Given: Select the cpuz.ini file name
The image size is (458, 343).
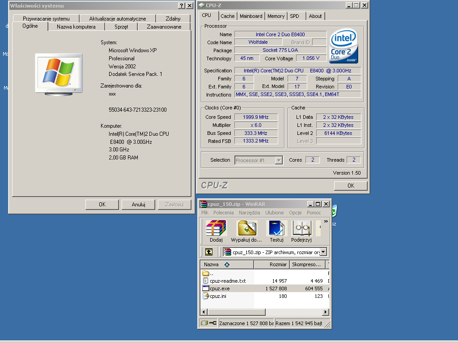Looking at the screenshot, I should (x=218, y=296).
